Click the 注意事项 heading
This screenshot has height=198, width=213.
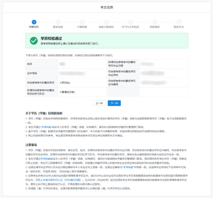[31, 145]
